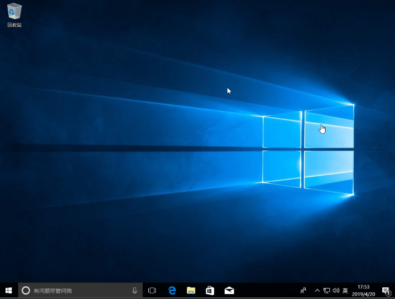Open Action Center notifications
The image size is (395, 299).
coord(386,290)
